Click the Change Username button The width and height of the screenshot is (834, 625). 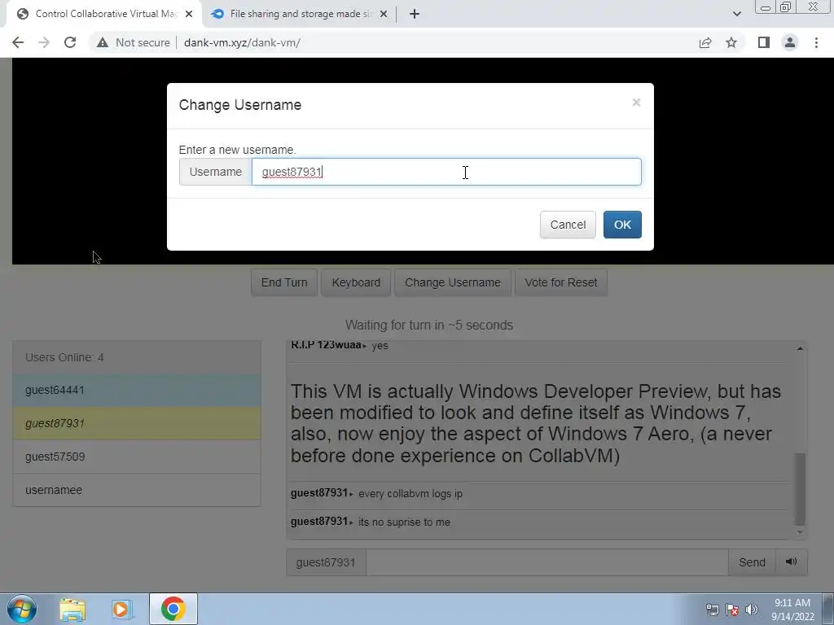click(452, 282)
